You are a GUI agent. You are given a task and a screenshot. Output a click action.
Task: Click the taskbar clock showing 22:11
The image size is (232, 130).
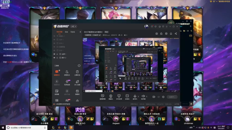tap(221, 127)
